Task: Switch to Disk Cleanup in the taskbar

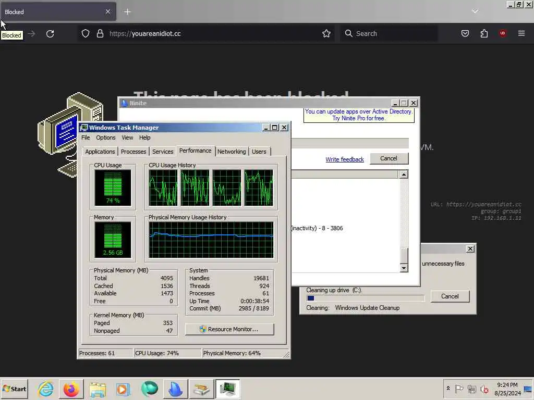Action: click(201, 389)
